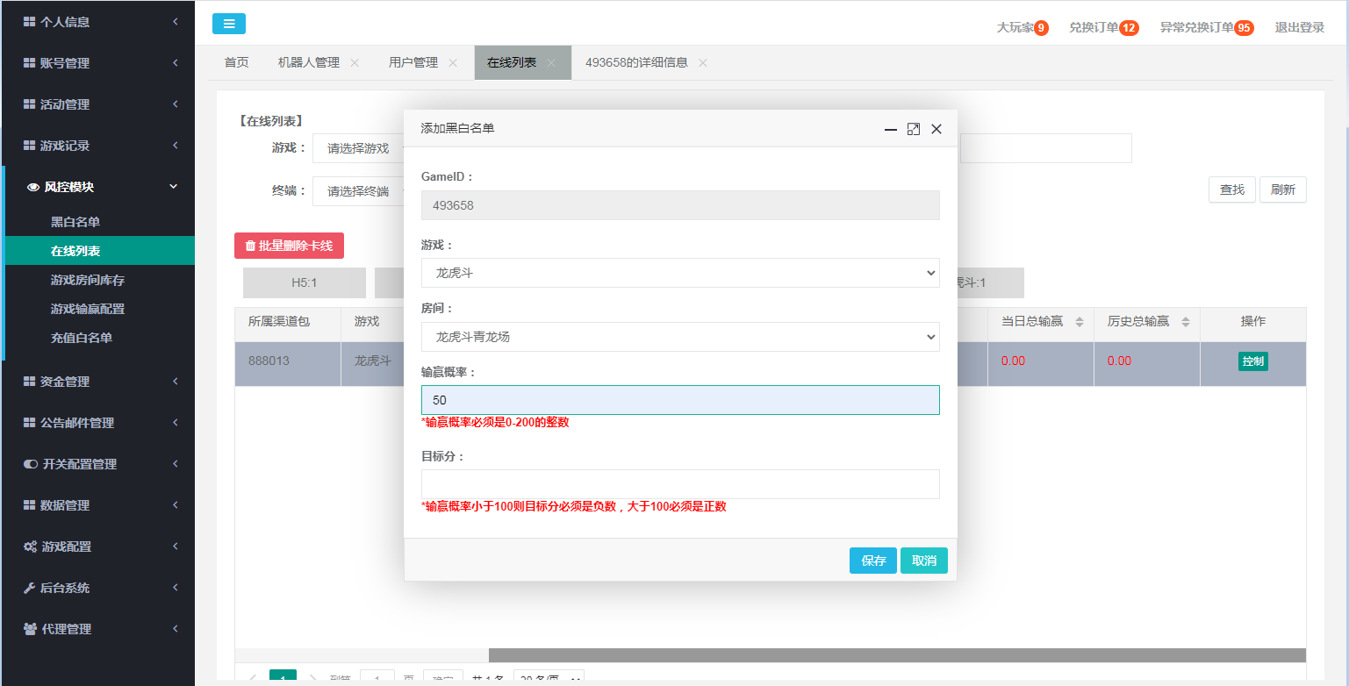Click the 目标分 input field
The image size is (1349, 686).
point(679,484)
